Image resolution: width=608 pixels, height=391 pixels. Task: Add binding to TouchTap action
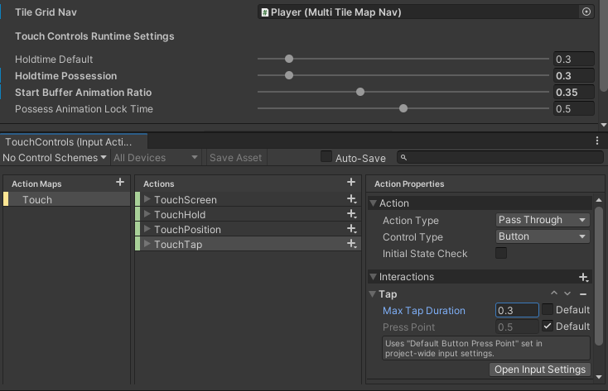point(352,244)
